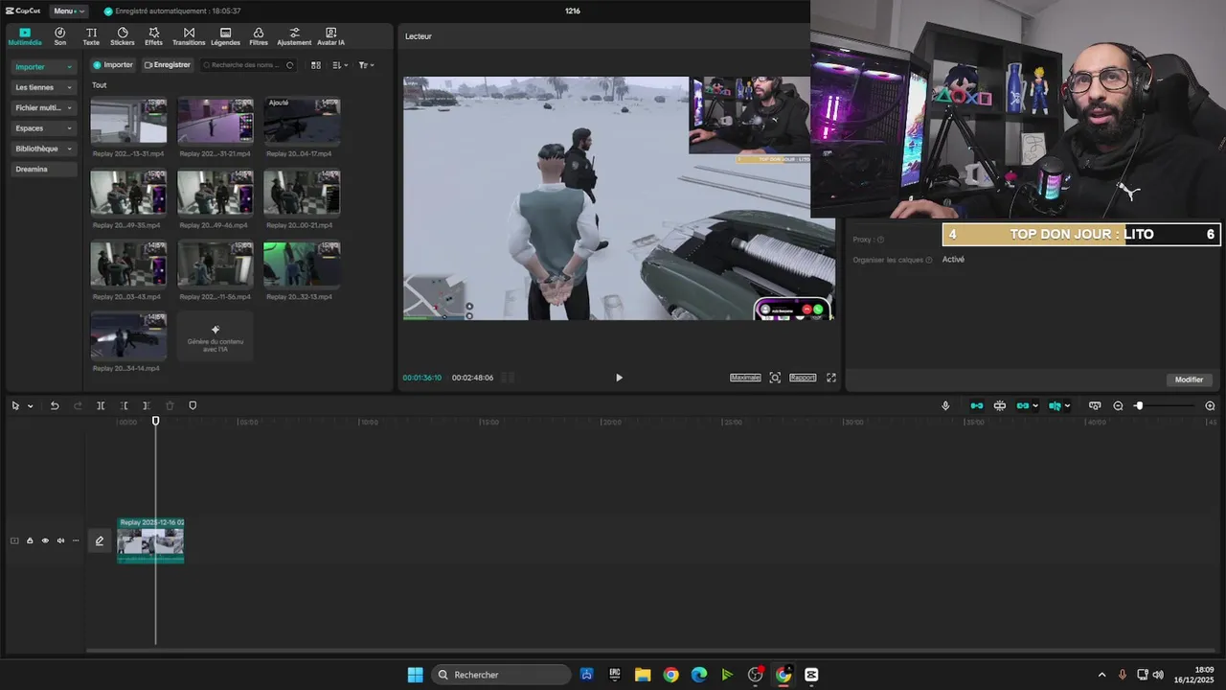Toggle clip linkage

pyautogui.click(x=1023, y=406)
